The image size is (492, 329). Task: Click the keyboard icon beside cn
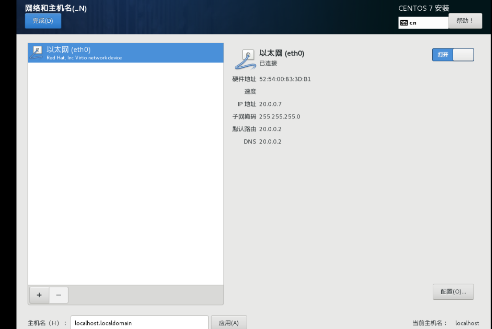pyautogui.click(x=404, y=23)
